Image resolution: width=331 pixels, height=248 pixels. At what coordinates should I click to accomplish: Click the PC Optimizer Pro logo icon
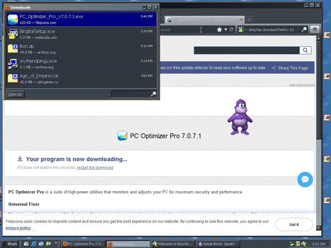tap(122, 135)
